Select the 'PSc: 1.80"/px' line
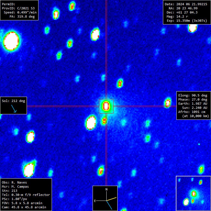The height and width of the screenshot is (211, 211). click(14, 199)
